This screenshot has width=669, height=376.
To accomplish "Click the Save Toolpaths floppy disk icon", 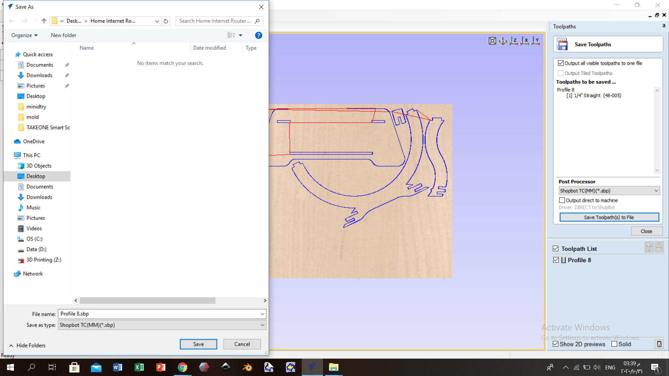I will point(562,44).
